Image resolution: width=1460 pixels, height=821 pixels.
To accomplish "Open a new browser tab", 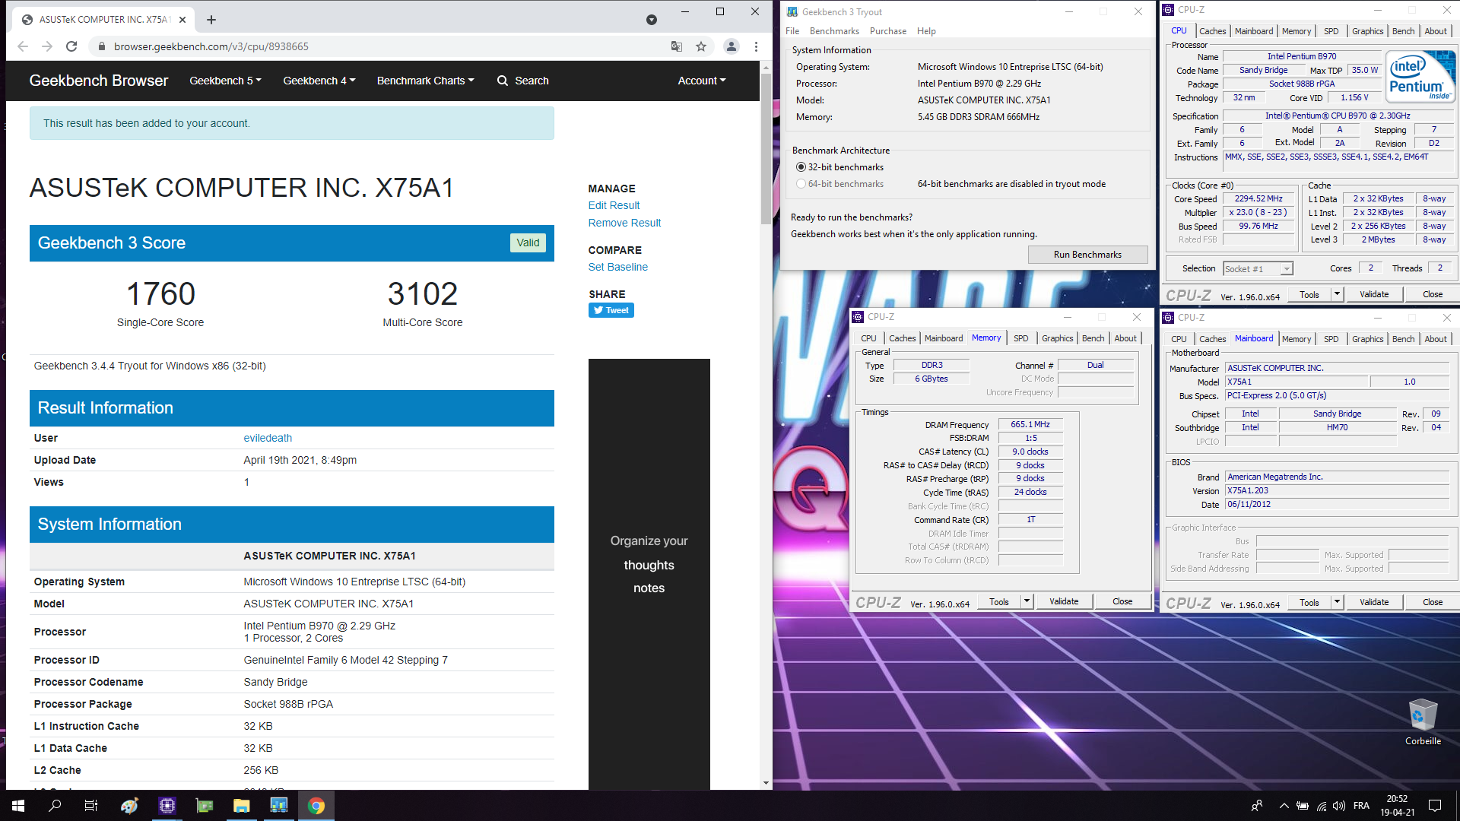I will pos(211,20).
